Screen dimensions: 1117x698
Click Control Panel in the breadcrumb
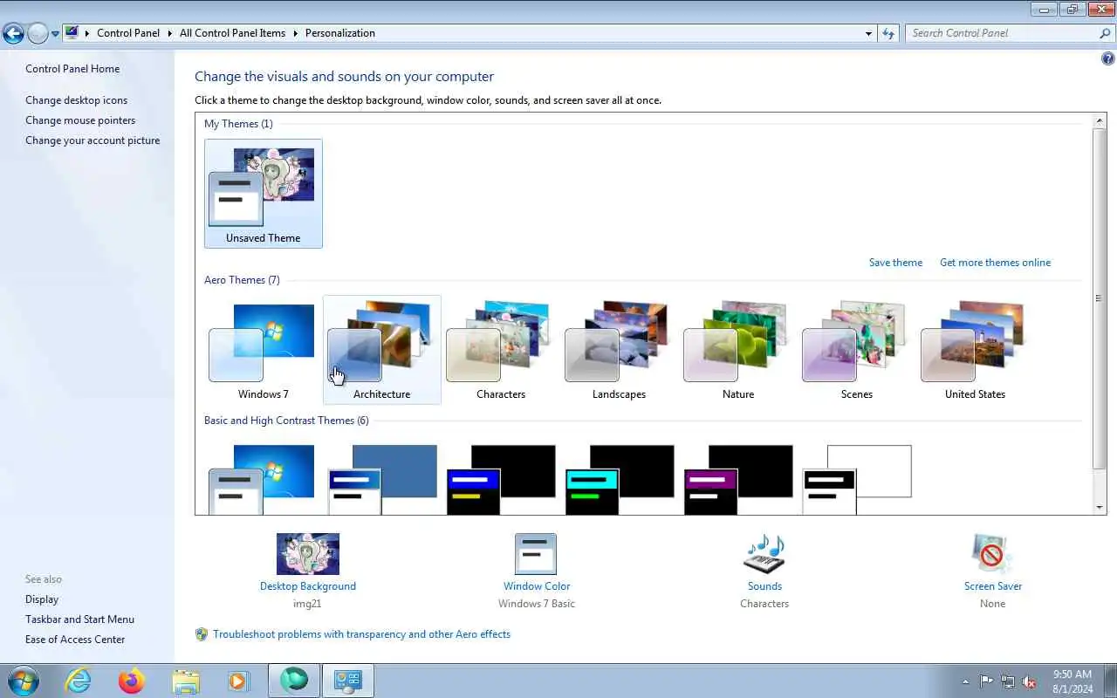(x=128, y=33)
